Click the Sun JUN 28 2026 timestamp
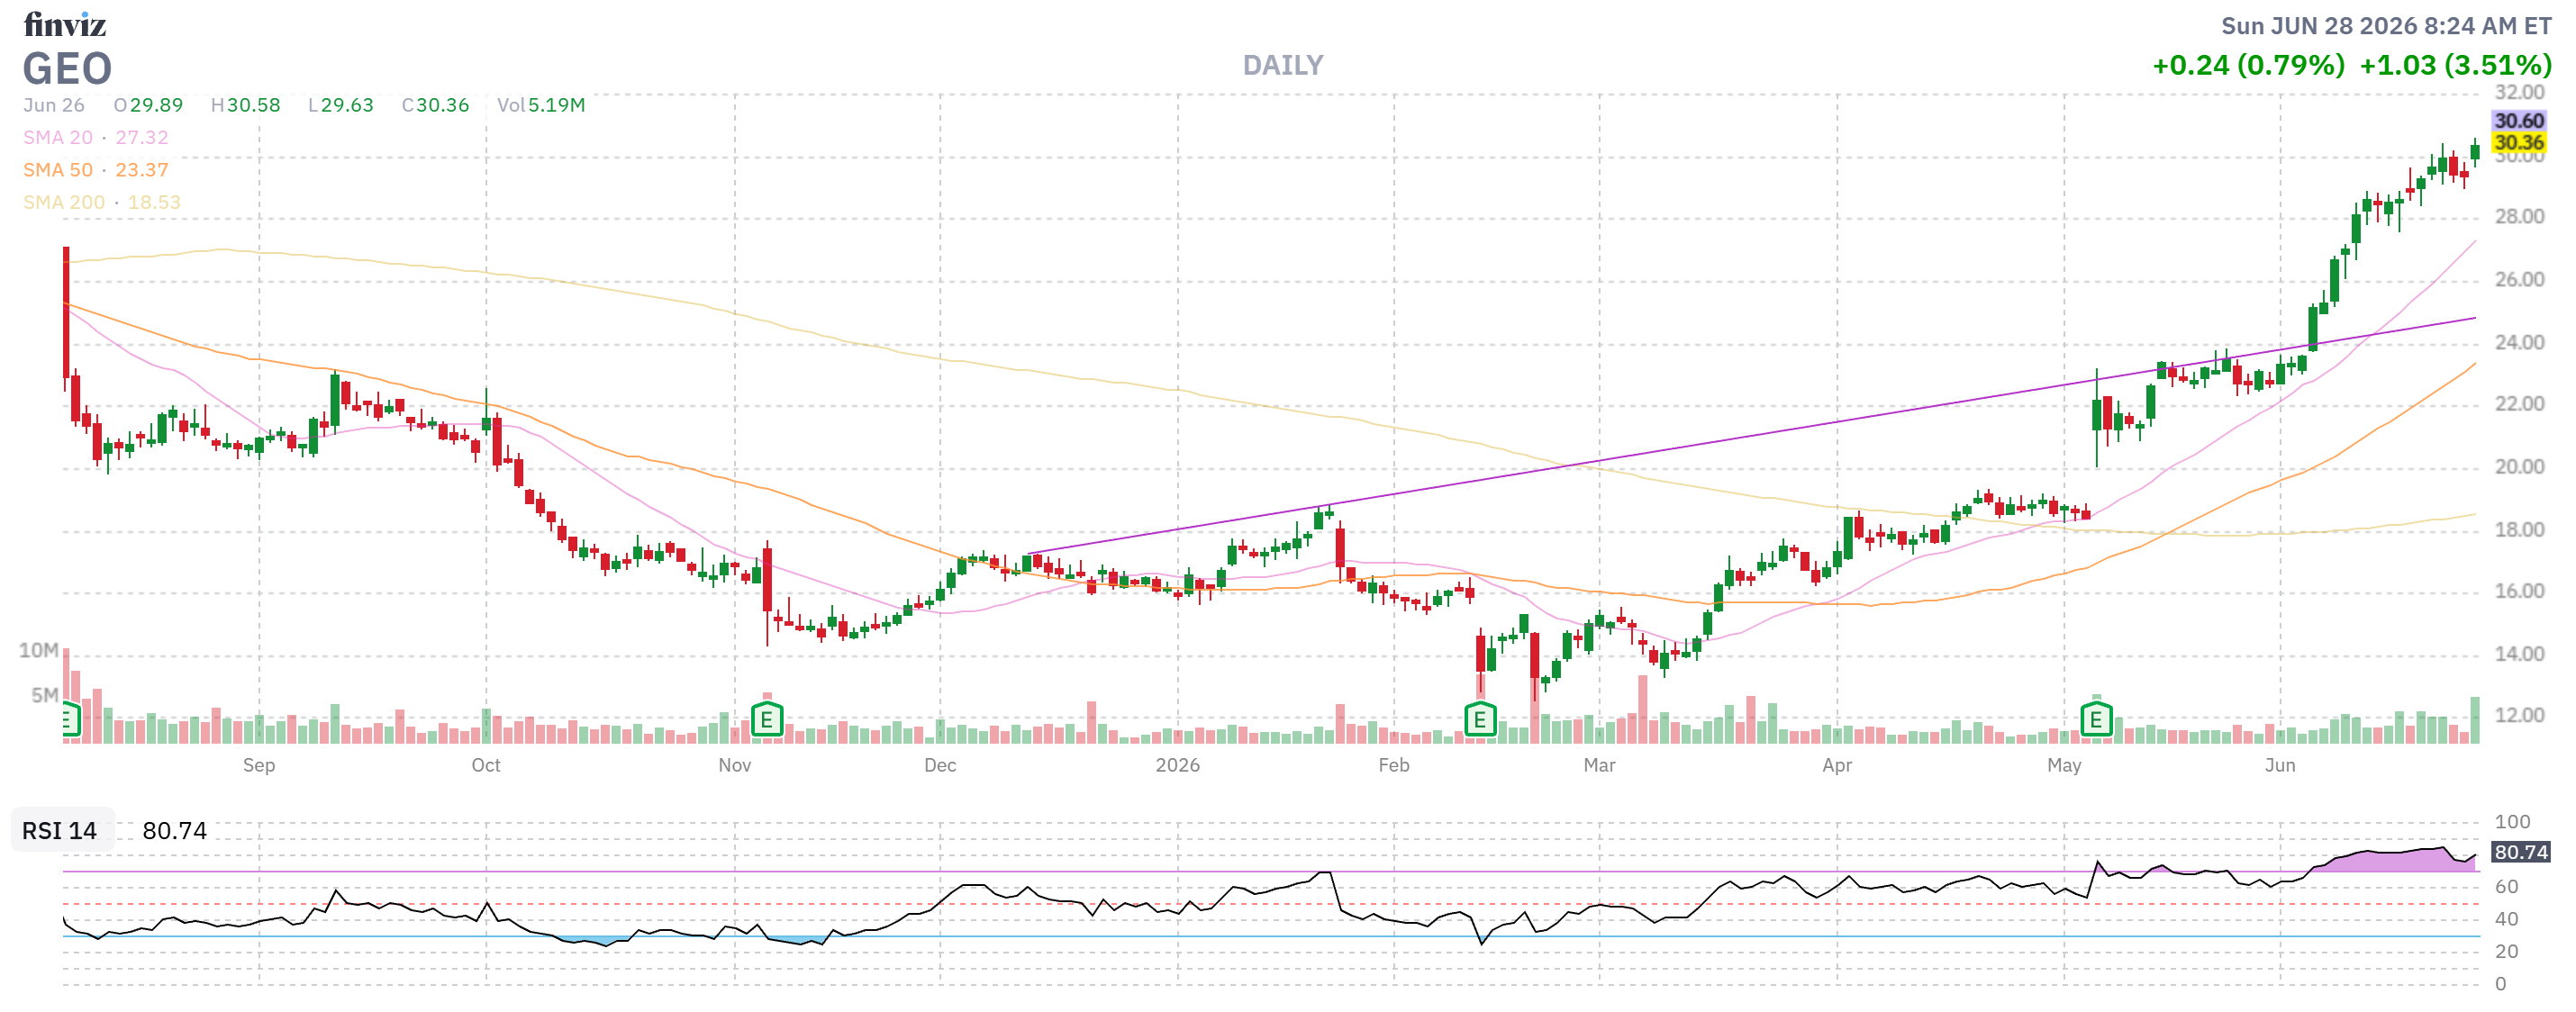 tap(2386, 26)
